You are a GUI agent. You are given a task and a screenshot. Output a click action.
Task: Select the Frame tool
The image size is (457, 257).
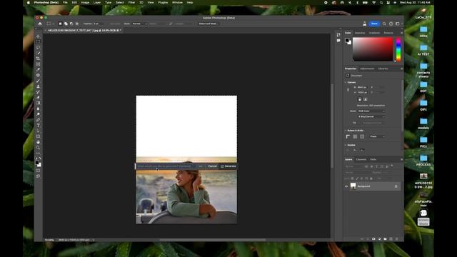tap(38, 64)
